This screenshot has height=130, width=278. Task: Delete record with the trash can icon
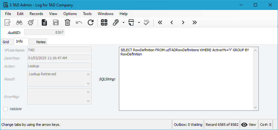67,23
